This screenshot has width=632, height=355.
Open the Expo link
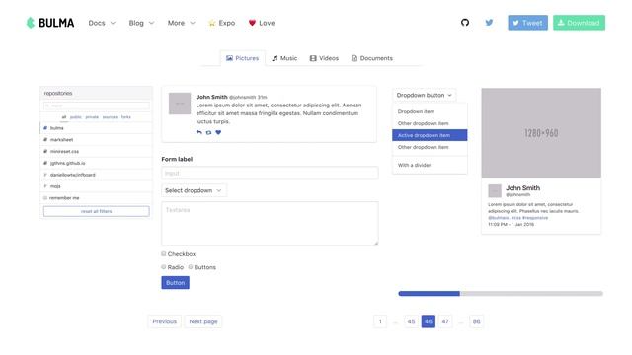click(221, 23)
